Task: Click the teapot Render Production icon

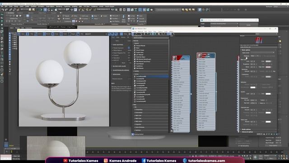Action: [x=152, y=10]
